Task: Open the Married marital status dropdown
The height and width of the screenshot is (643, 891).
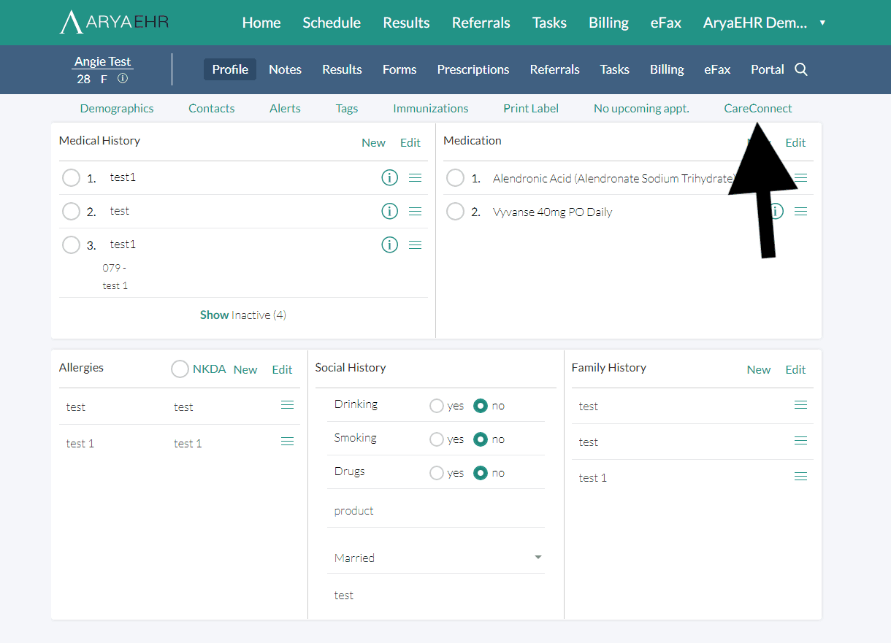Action: pos(436,558)
